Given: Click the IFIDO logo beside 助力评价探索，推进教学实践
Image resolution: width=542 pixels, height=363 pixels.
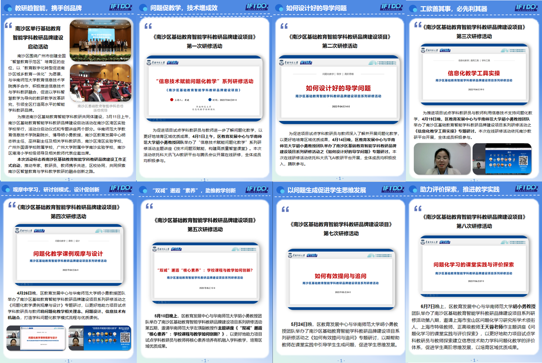Looking at the screenshot, I should (526, 189).
